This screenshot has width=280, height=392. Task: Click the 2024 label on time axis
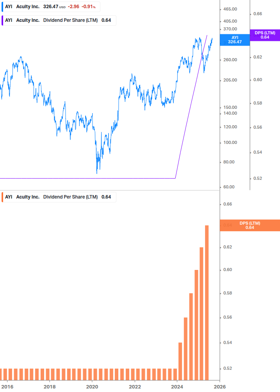(x=177, y=387)
